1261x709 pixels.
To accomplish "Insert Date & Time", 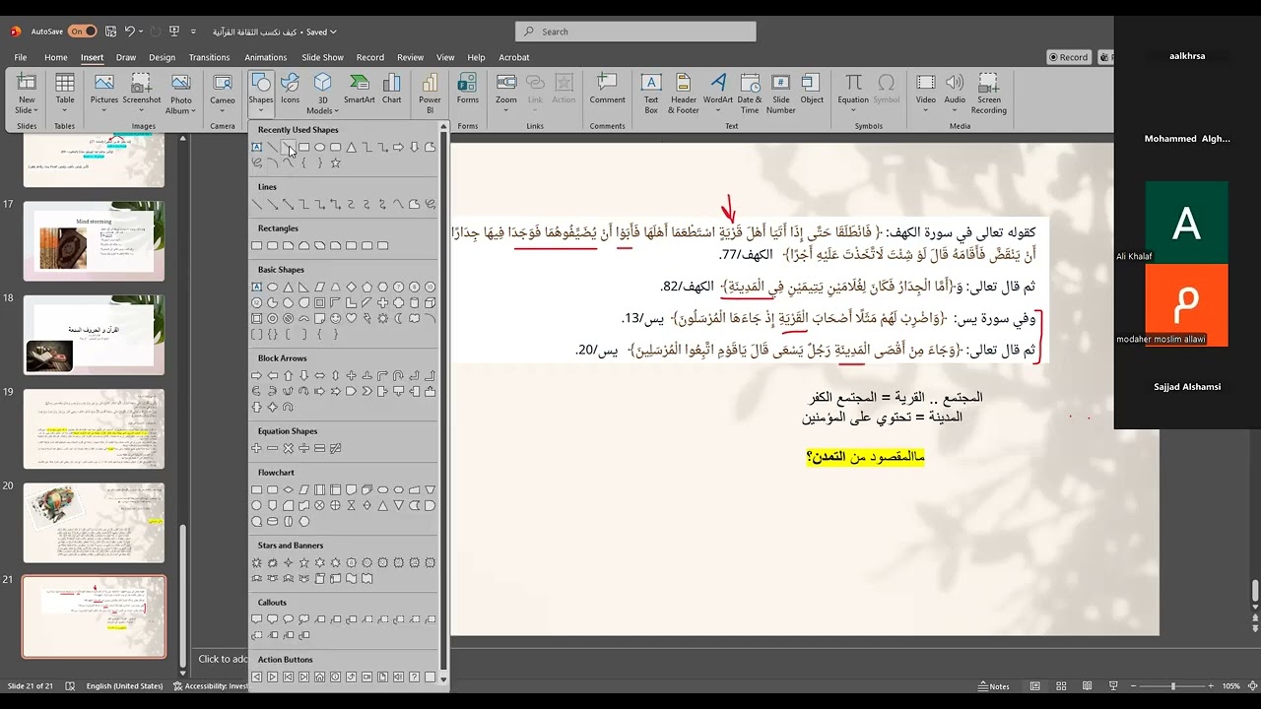I will click(x=750, y=94).
